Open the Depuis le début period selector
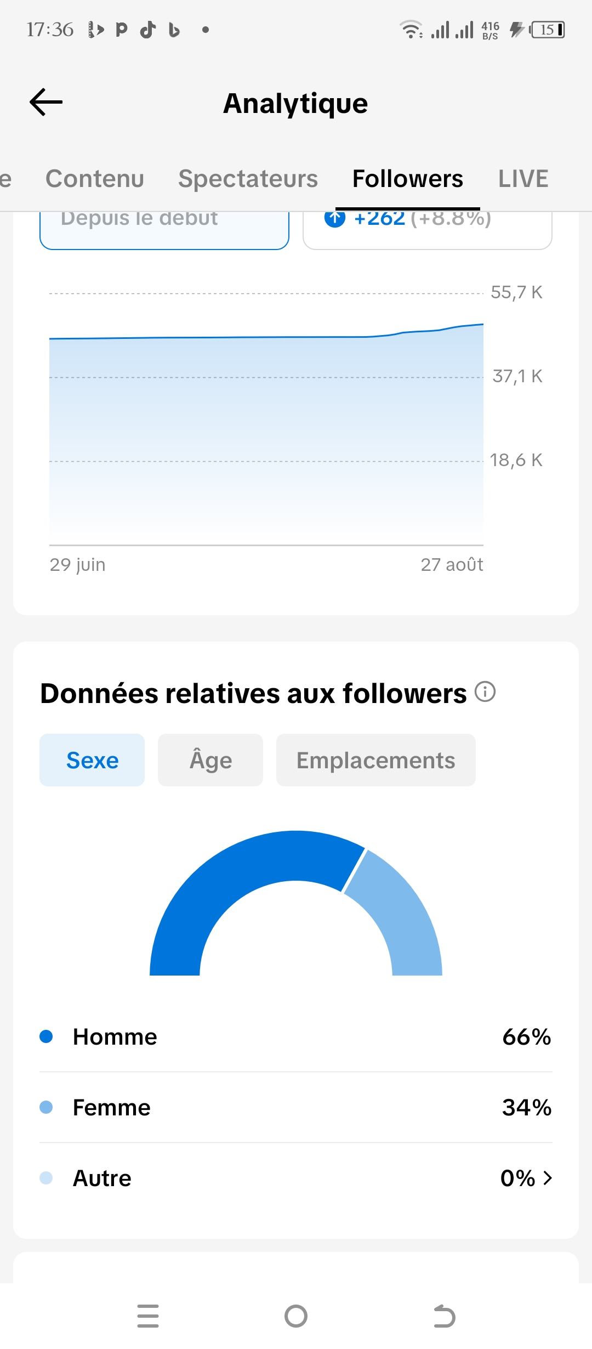Viewport: 592px width, 1349px height. [164, 230]
